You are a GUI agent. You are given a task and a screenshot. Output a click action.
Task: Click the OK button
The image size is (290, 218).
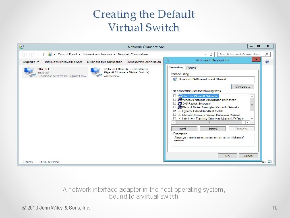click(227, 156)
